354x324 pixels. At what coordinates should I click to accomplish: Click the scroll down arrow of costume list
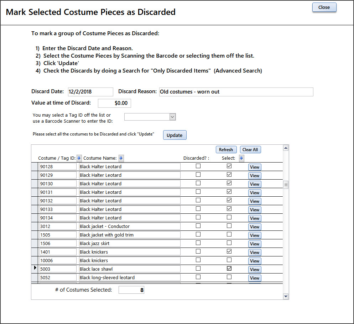(286, 296)
